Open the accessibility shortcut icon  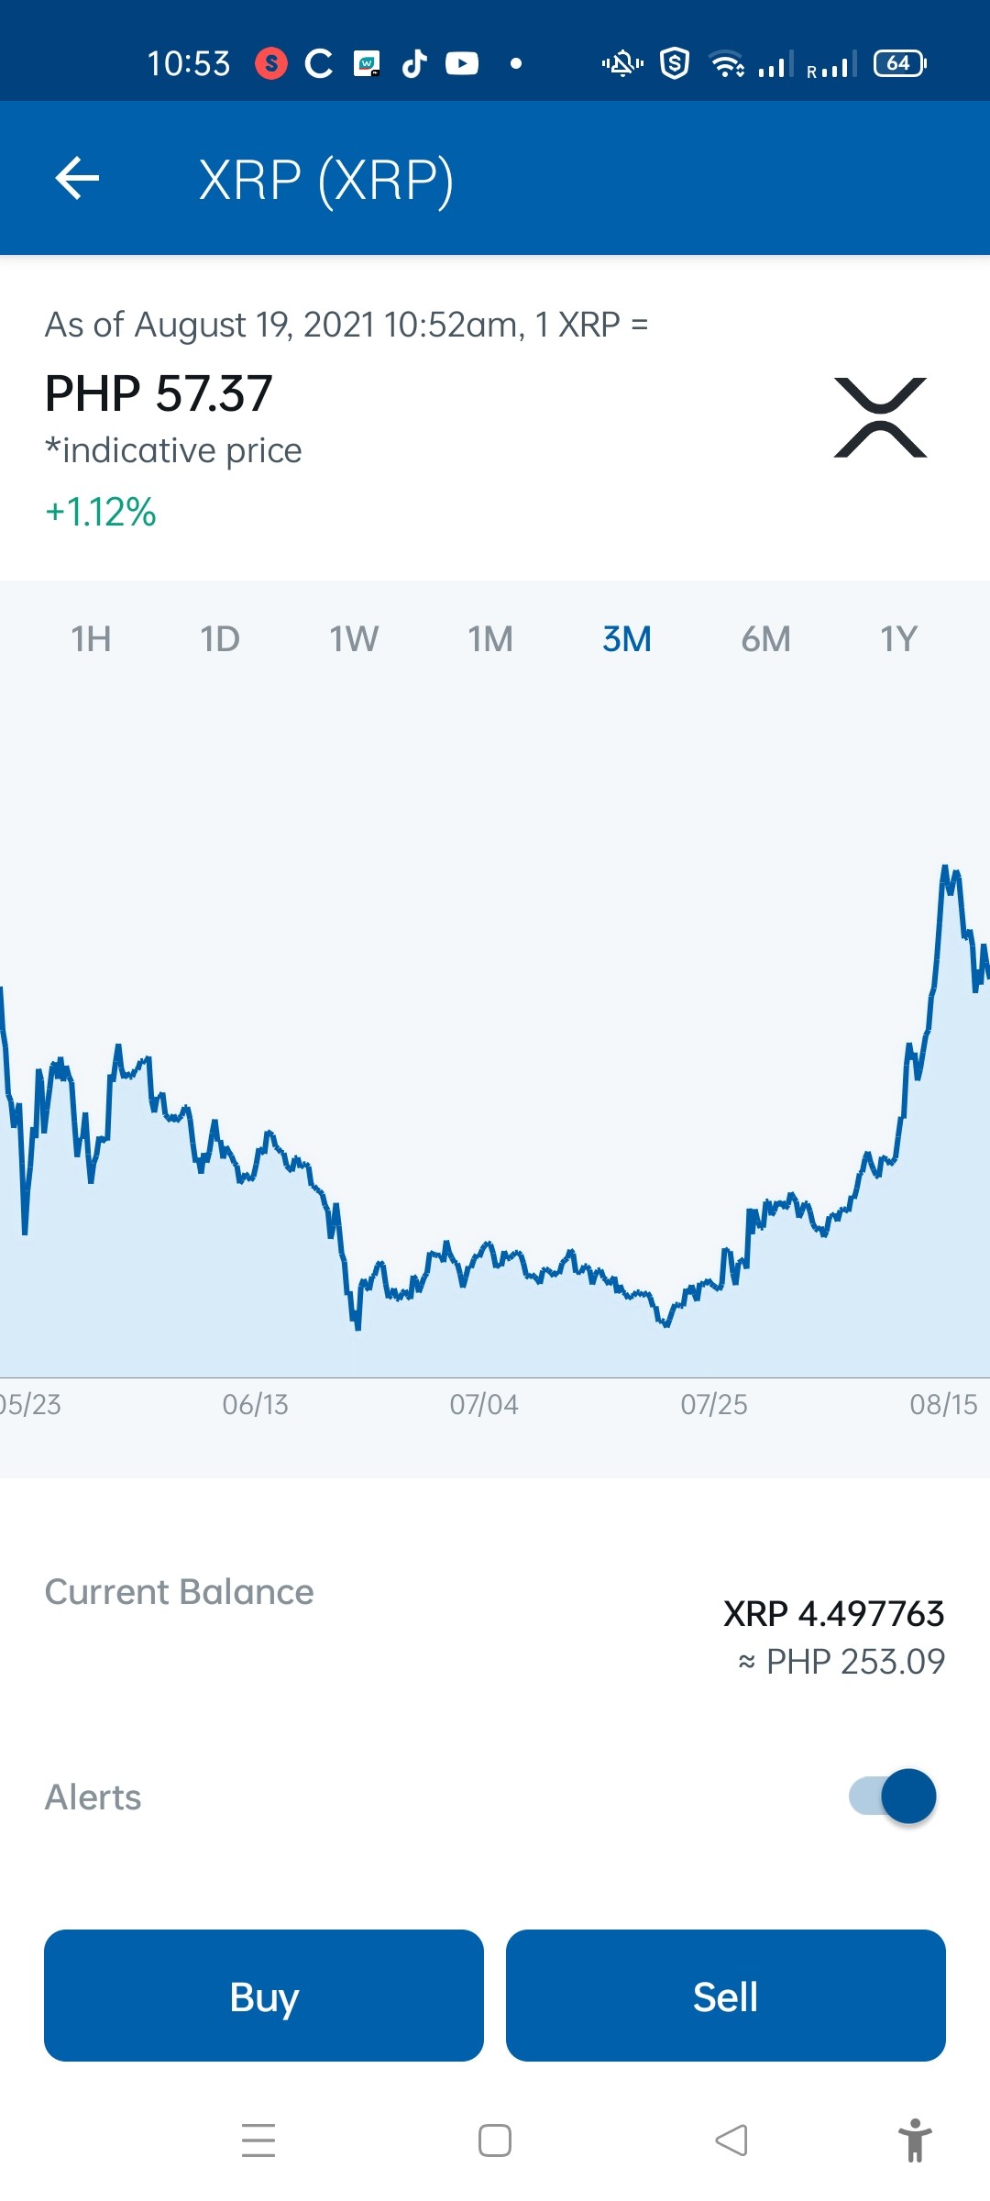tap(915, 2140)
